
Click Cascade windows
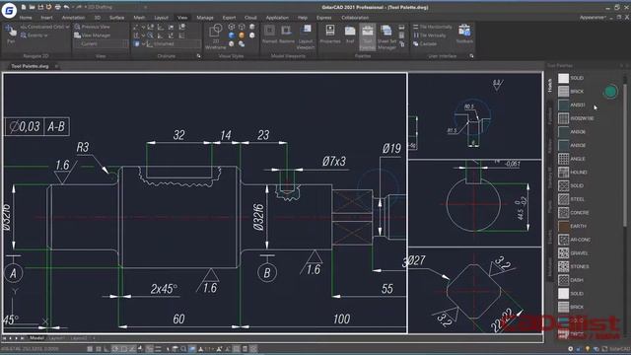(425, 43)
